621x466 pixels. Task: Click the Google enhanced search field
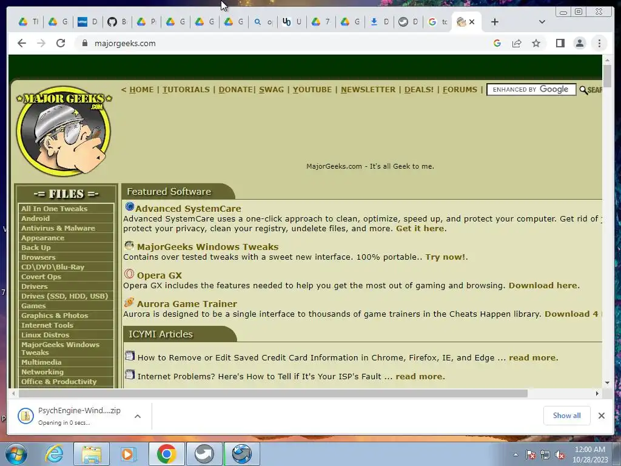tap(531, 90)
